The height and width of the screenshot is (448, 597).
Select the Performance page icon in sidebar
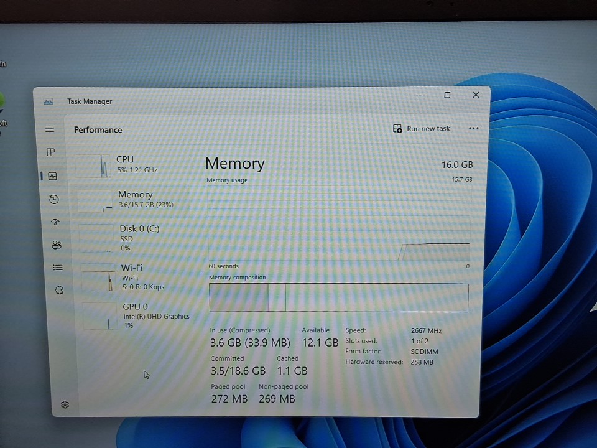pos(52,176)
